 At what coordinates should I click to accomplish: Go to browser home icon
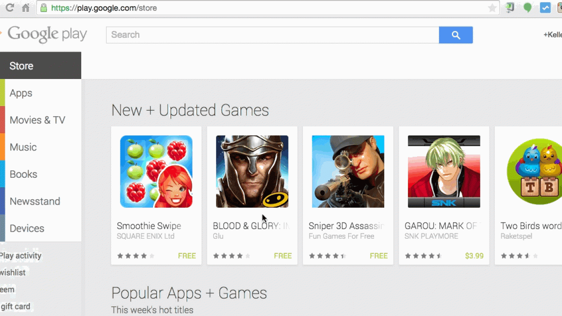pos(26,8)
